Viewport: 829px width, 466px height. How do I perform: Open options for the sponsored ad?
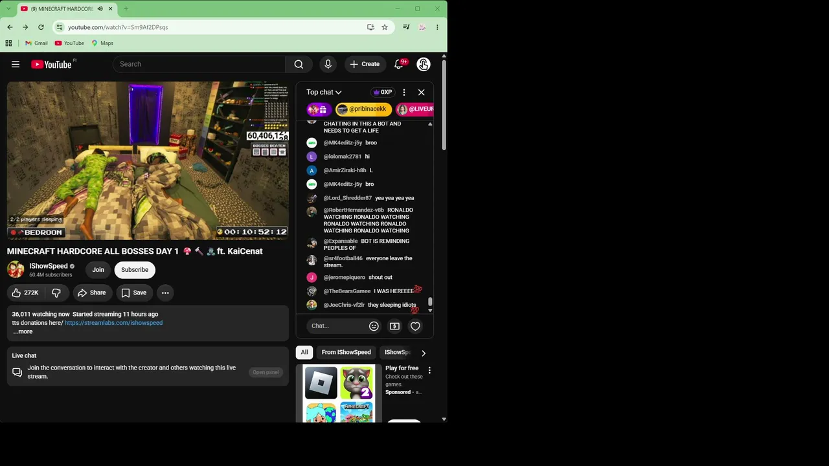point(429,370)
